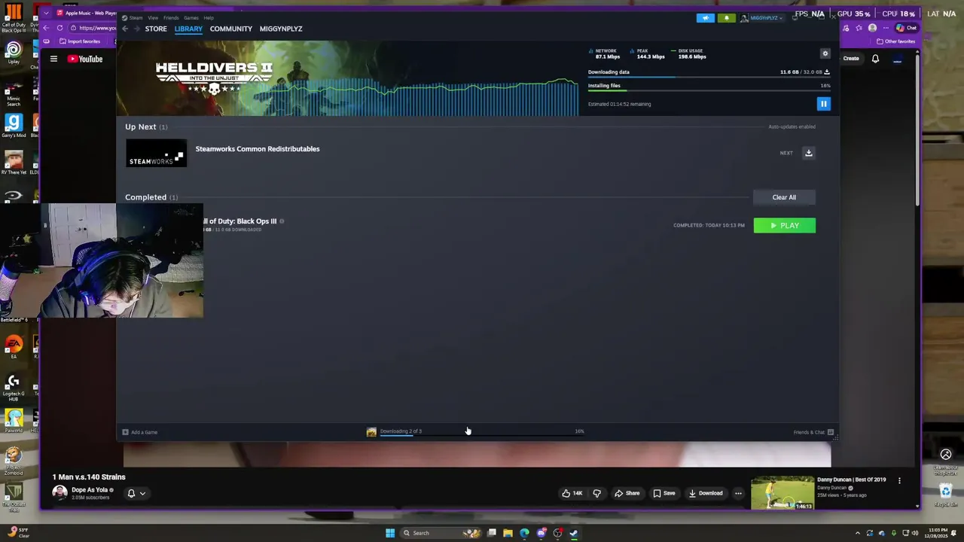Open the Friends menu in Steam
This screenshot has height=542, width=964.
[171, 17]
